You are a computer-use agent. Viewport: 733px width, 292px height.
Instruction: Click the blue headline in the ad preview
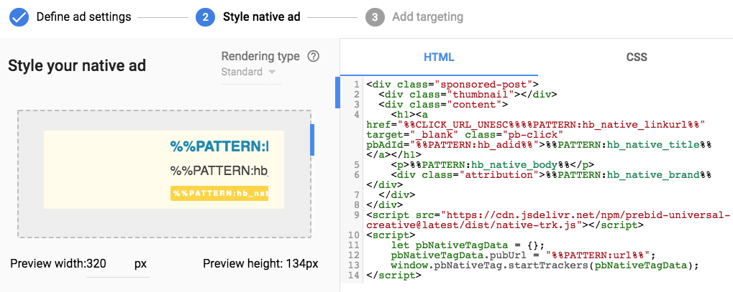219,147
